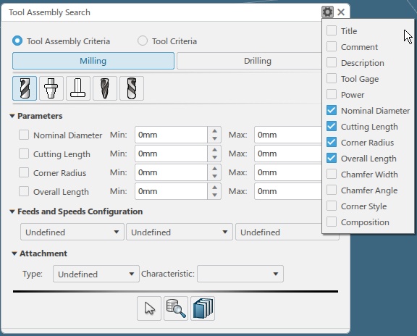Click the Overall Length Min input field
417x336 pixels.
(x=171, y=191)
